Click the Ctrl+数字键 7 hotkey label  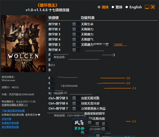point(58,108)
